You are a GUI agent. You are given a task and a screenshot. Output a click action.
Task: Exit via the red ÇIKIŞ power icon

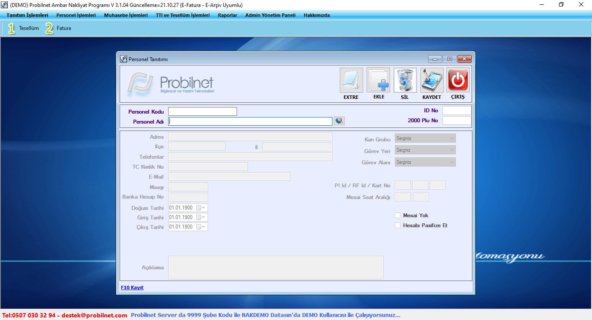click(x=458, y=80)
